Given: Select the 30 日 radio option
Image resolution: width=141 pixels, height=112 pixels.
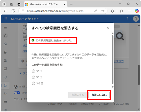Looking at the screenshot, I should (x=33, y=71).
